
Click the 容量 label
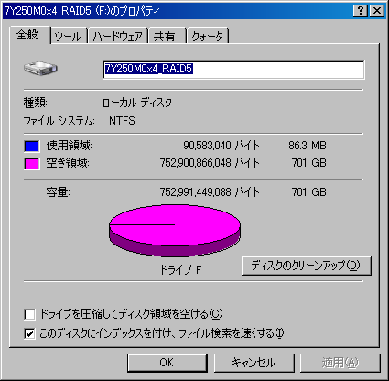(x=58, y=192)
